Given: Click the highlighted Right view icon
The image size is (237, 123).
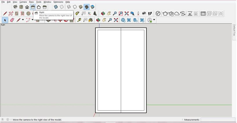Looking at the screenshot, I should (33, 7).
